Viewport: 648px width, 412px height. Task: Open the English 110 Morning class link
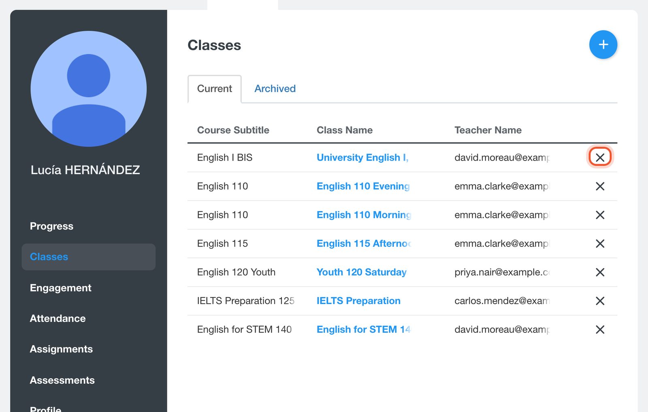click(x=364, y=215)
